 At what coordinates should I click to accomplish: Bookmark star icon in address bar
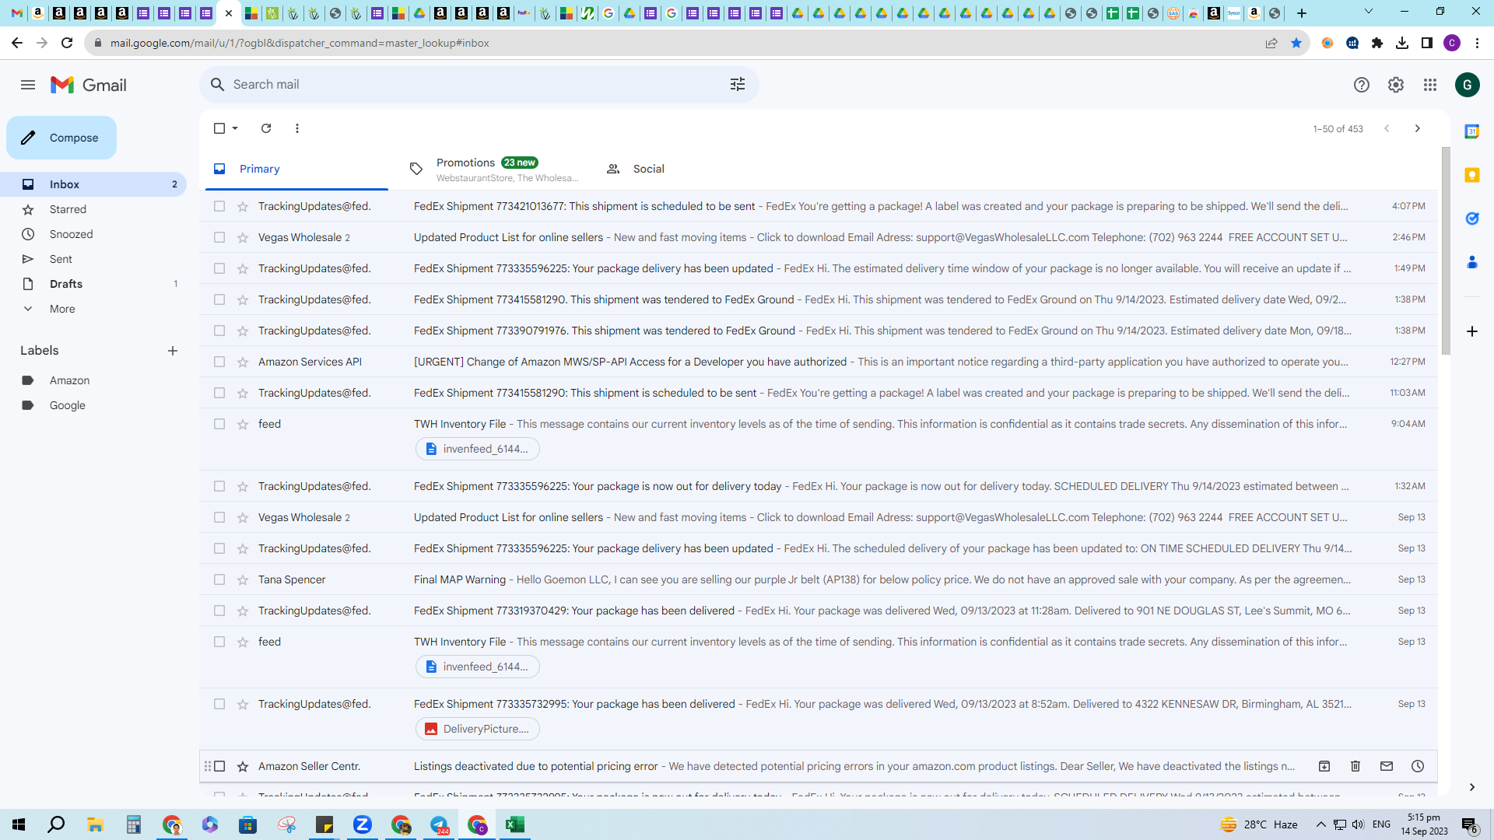[x=1296, y=43]
